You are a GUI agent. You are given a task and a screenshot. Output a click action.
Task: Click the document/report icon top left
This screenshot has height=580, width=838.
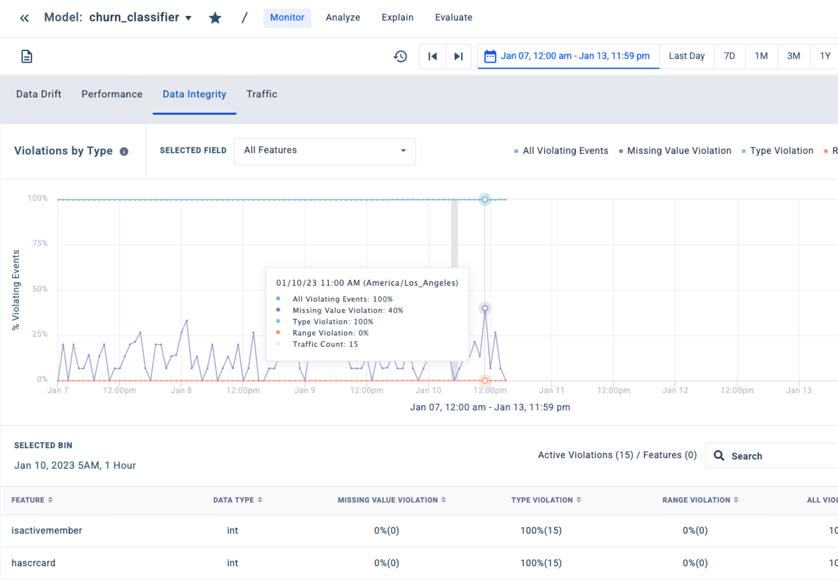click(27, 56)
